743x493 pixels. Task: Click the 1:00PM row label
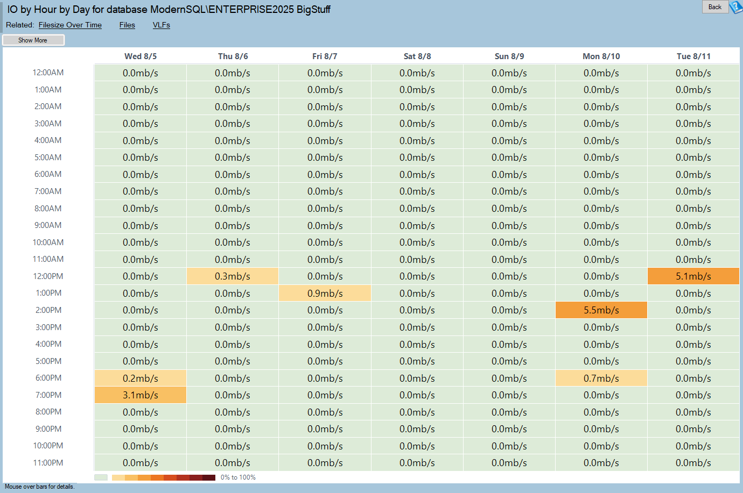click(x=48, y=293)
